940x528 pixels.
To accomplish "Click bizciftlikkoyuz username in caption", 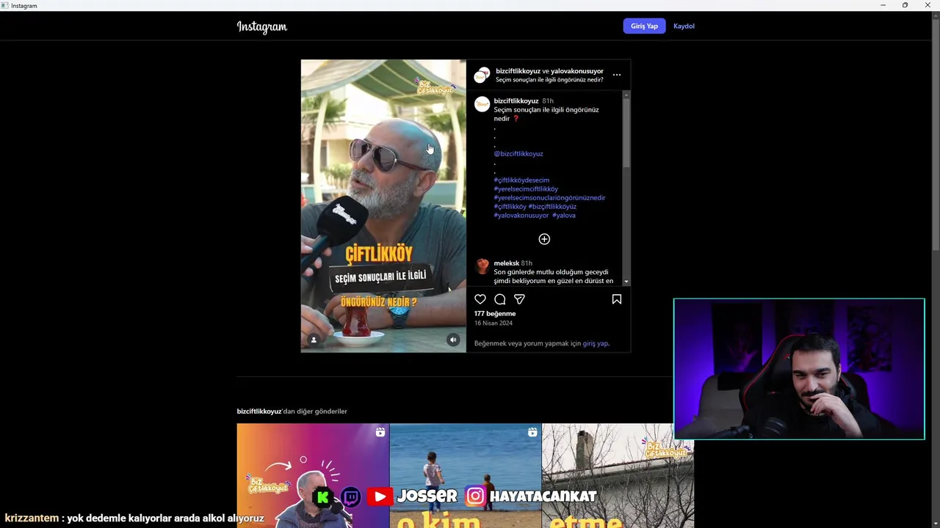I will point(516,100).
